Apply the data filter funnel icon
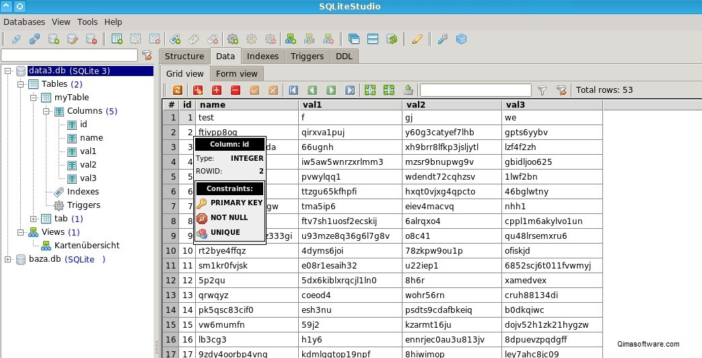Viewport: 702px width, 358px height. (542, 90)
